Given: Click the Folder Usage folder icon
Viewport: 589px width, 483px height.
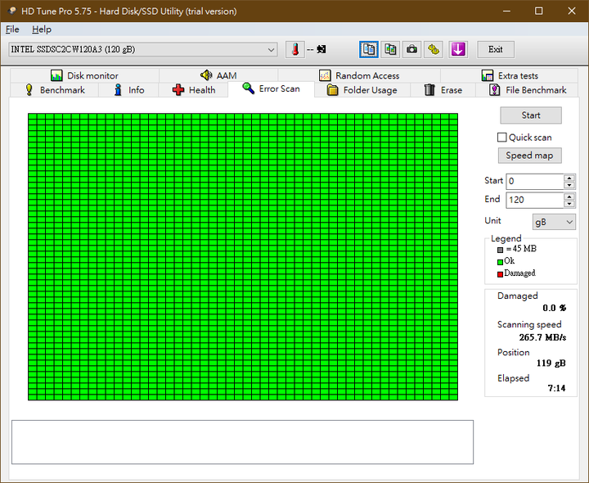Looking at the screenshot, I should click(332, 90).
